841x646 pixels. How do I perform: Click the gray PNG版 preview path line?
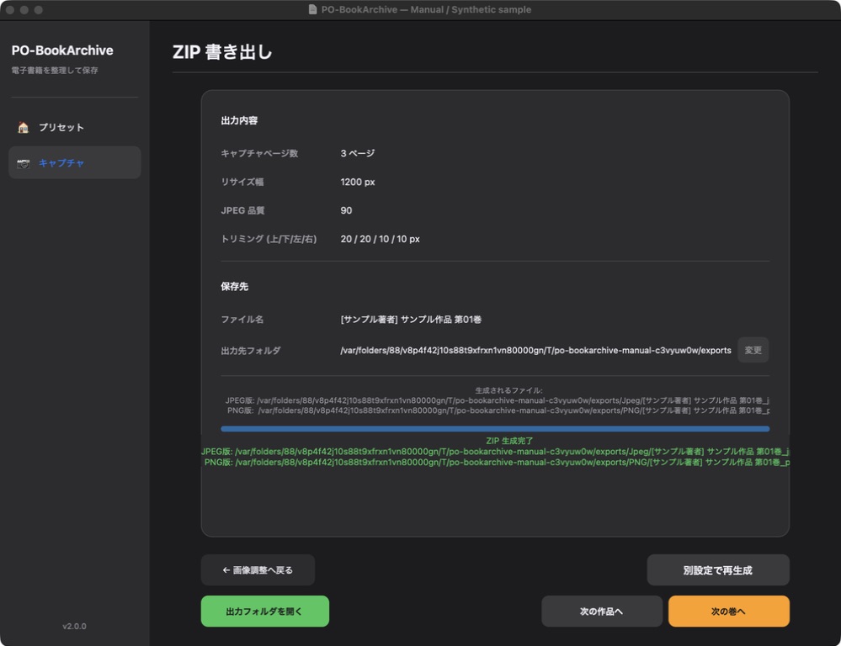[498, 410]
